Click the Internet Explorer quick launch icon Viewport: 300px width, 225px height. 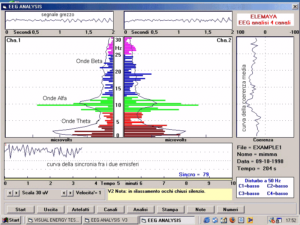coord(207,220)
